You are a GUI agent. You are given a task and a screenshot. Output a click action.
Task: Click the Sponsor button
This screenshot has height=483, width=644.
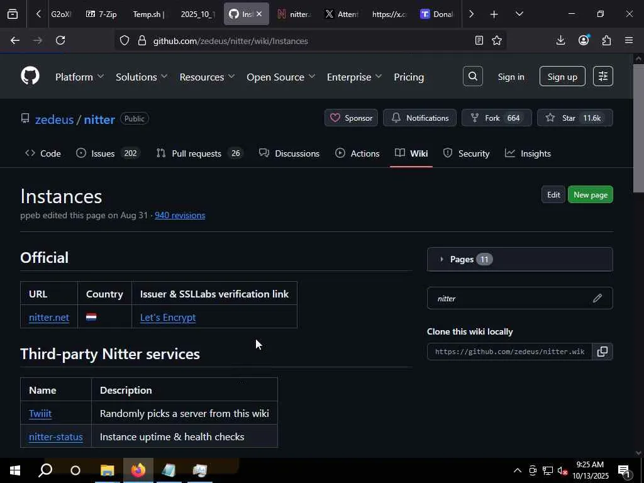(x=351, y=118)
